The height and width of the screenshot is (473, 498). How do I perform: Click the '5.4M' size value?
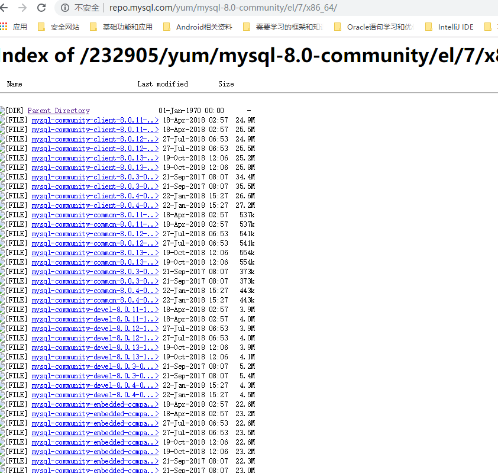tap(247, 376)
